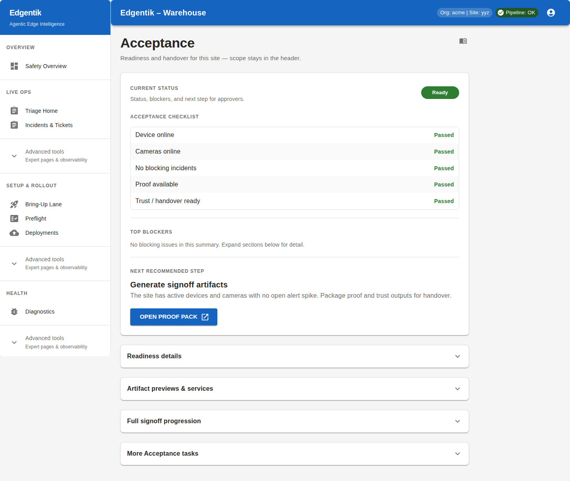Click the documentation book icon in the header
This screenshot has width=570, height=481.
[463, 41]
